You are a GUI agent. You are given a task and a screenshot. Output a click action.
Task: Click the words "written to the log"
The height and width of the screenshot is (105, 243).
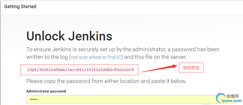coord(47,57)
